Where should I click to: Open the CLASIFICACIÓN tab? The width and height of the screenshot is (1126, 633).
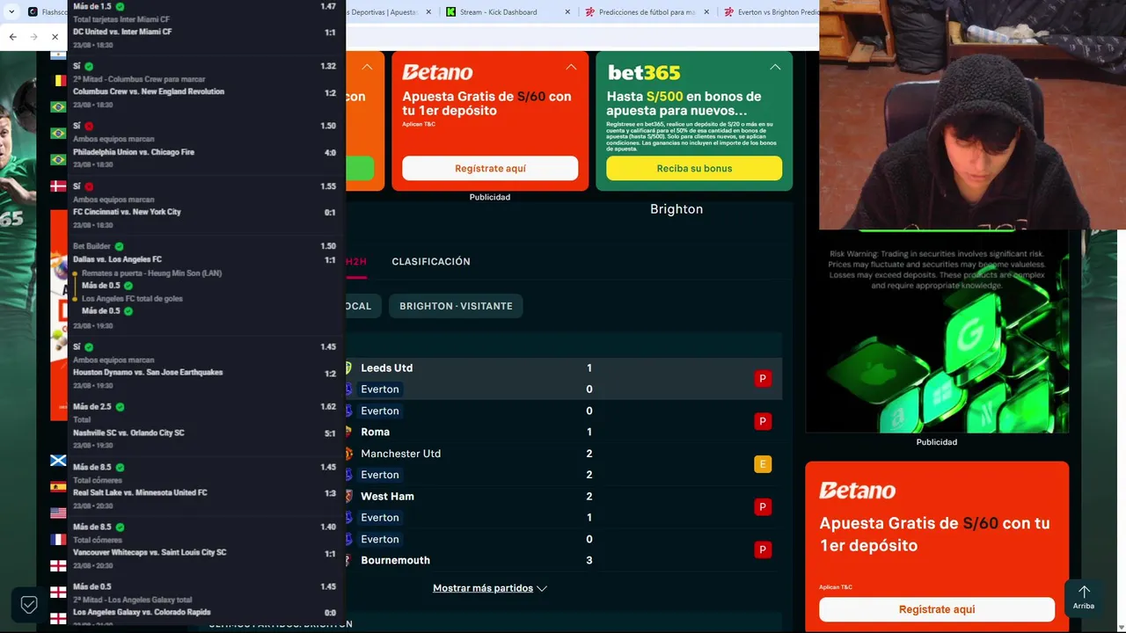click(431, 261)
